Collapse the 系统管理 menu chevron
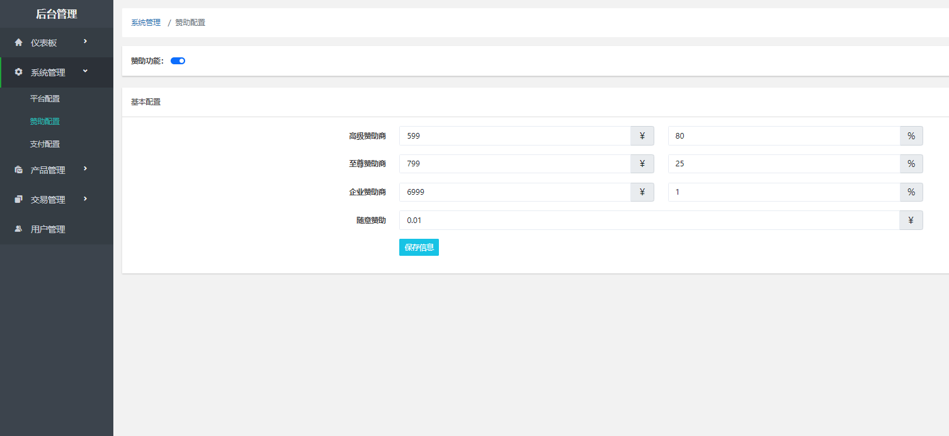949x436 pixels. click(x=85, y=71)
